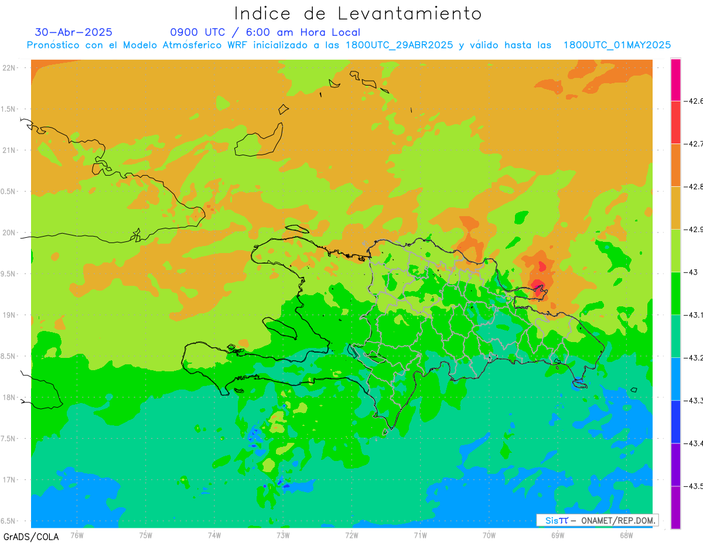Click the 22N latitude label
Viewport: 703px width, 543px height.
(x=10, y=68)
